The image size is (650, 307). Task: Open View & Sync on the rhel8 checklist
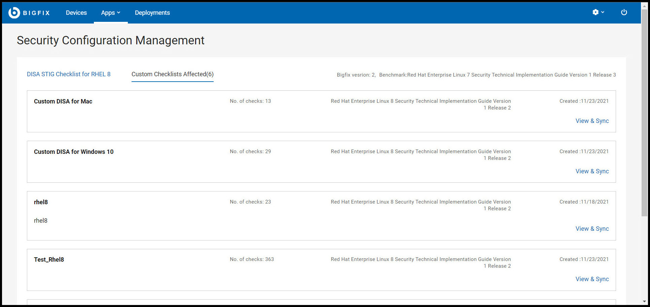click(592, 228)
